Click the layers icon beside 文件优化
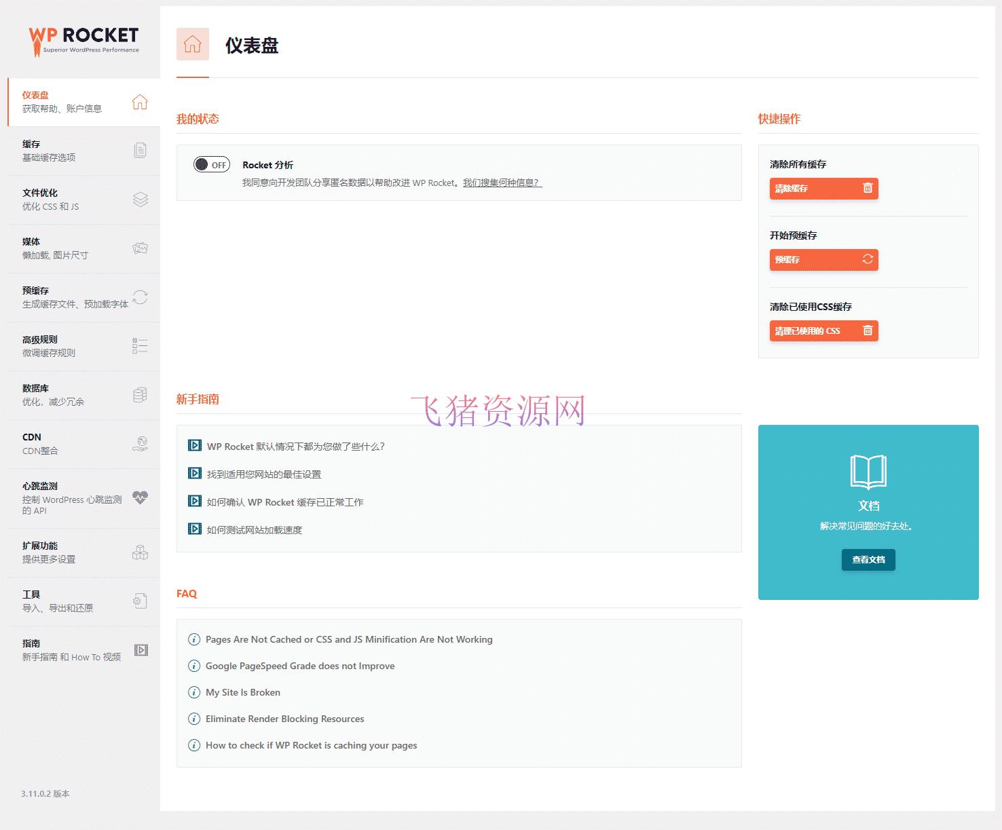This screenshot has height=830, width=1002. (x=140, y=199)
